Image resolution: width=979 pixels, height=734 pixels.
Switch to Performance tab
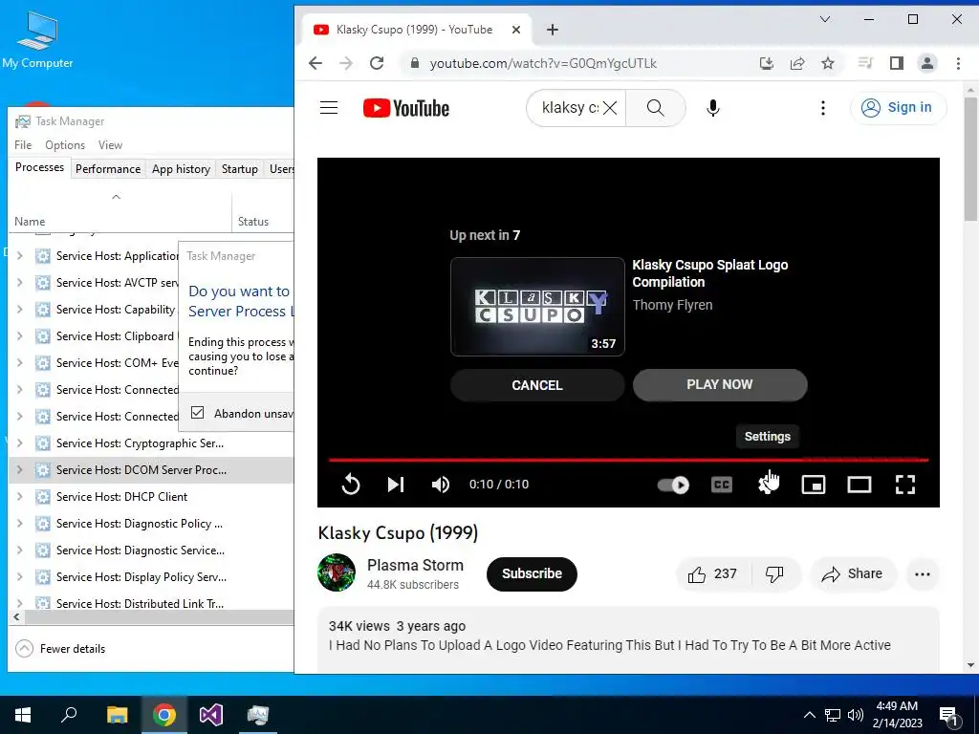(x=108, y=169)
